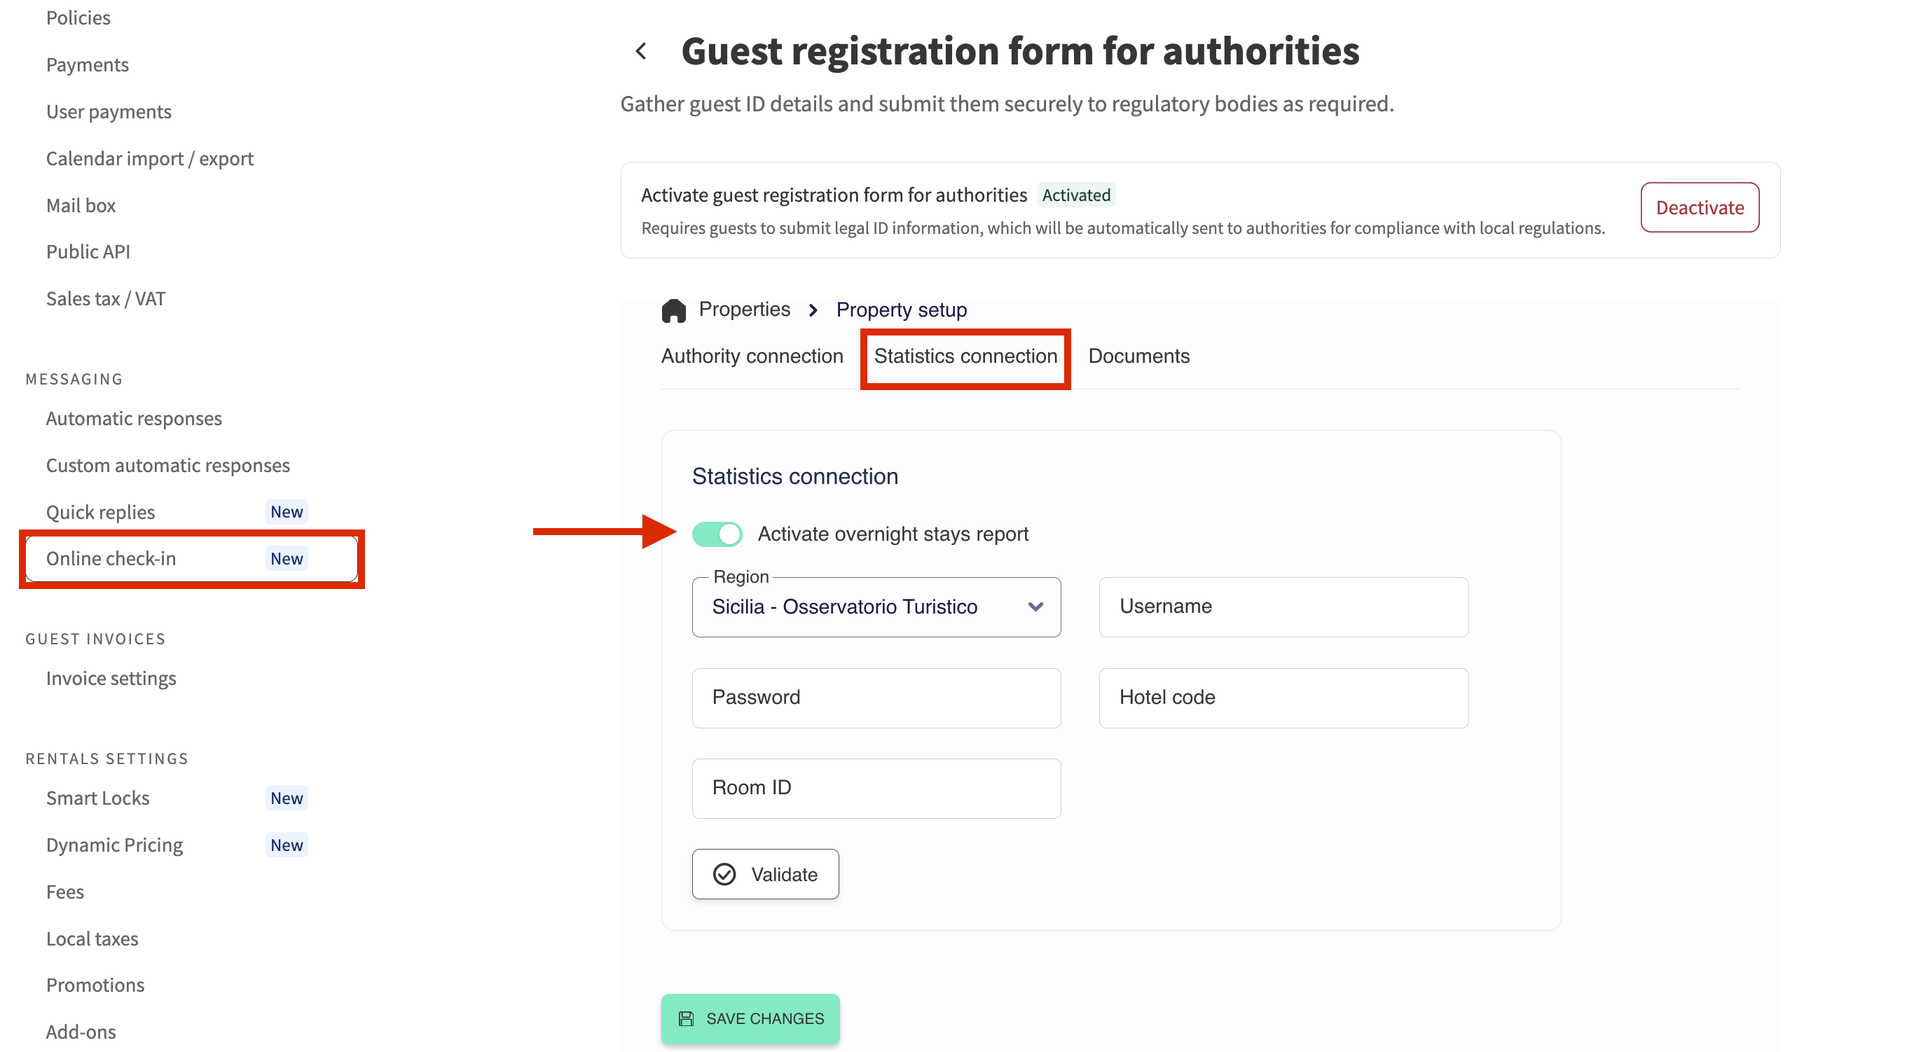Click the Property setup breadcrumb link
The width and height of the screenshot is (1907, 1052).
(x=901, y=310)
